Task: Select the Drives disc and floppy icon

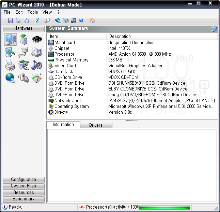Action: pos(37,52)
